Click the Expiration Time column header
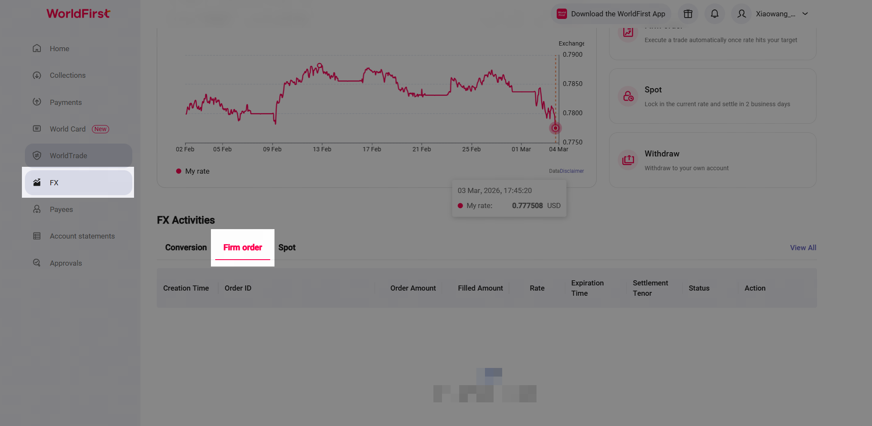Image resolution: width=872 pixels, height=426 pixels. click(588, 288)
